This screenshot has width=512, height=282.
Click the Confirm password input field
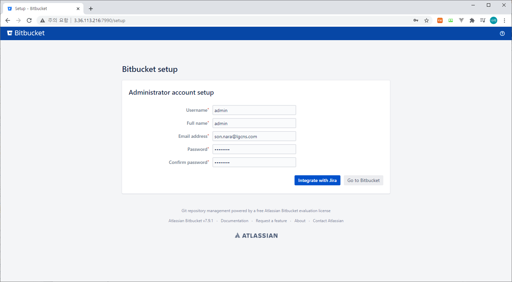(x=254, y=162)
